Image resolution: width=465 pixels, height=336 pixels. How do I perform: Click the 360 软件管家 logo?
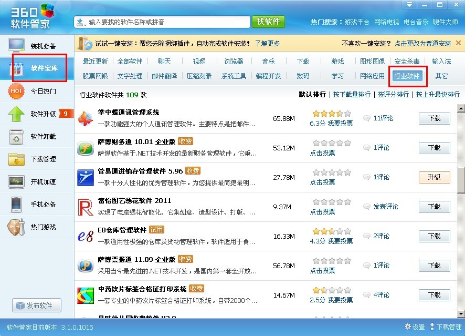[32, 17]
